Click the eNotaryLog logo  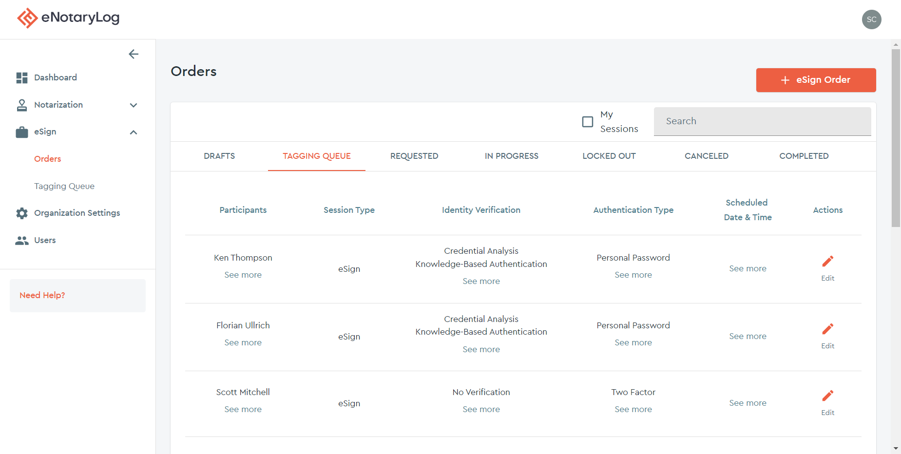[x=68, y=18]
